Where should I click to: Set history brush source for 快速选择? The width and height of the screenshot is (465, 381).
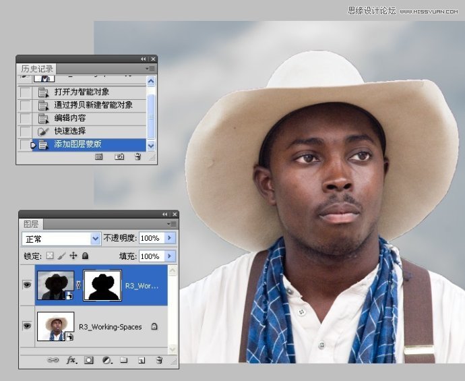(25, 131)
